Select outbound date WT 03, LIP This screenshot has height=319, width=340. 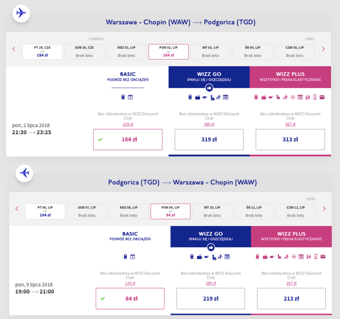click(x=210, y=51)
